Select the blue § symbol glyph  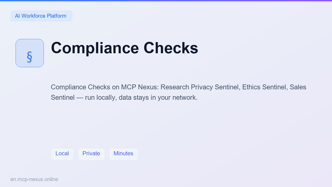pyautogui.click(x=30, y=57)
